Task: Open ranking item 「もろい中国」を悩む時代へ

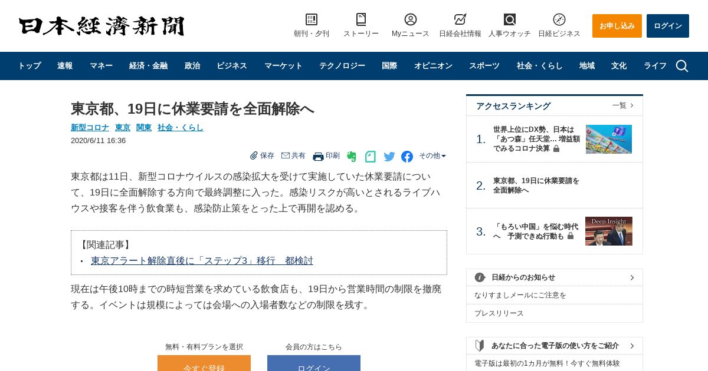Action: pyautogui.click(x=536, y=231)
